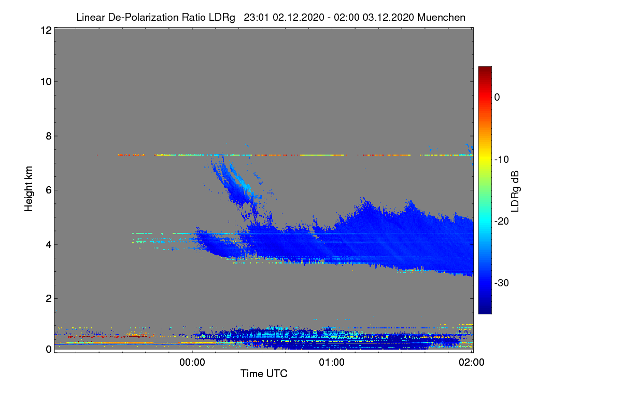Click the 'Time UTC' x-axis label
The image size is (622, 415).
(x=264, y=373)
